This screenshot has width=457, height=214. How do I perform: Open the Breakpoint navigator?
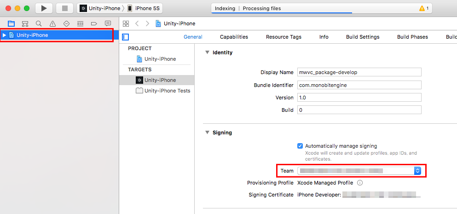click(94, 23)
